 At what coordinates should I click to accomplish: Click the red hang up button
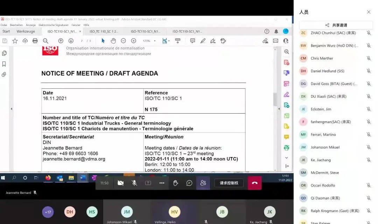click(254, 183)
